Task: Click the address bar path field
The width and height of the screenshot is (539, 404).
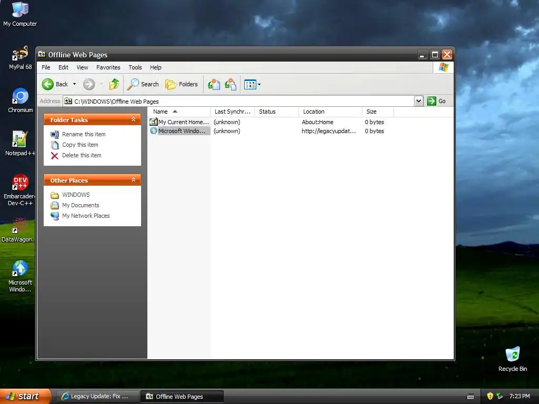Action: pos(239,102)
